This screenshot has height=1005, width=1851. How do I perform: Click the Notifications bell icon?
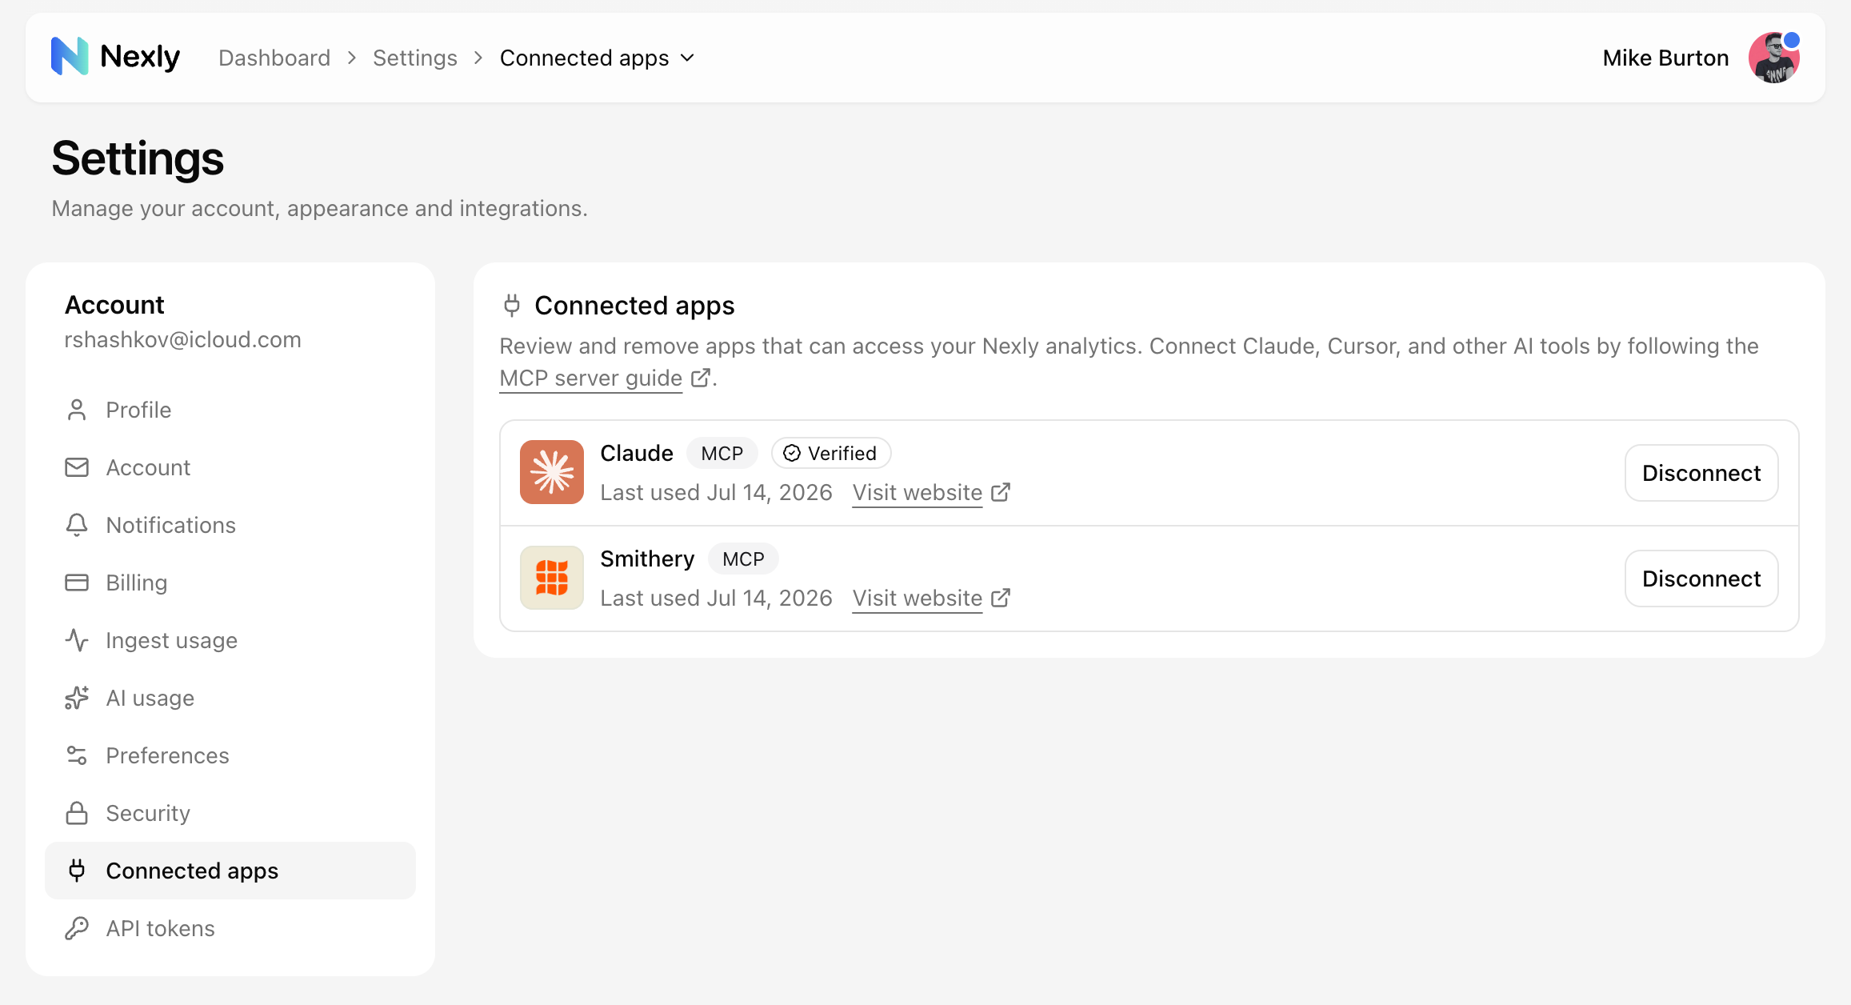(x=77, y=525)
